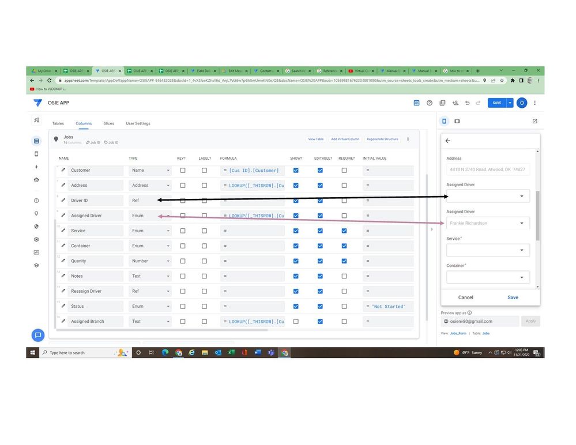
Task: Click the undo arrow in header
Action: 467,103
